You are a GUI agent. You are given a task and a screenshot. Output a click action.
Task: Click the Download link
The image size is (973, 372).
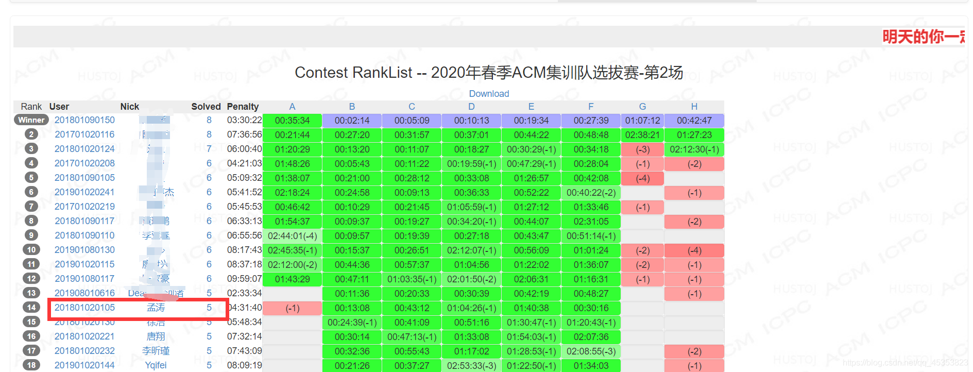coord(489,94)
